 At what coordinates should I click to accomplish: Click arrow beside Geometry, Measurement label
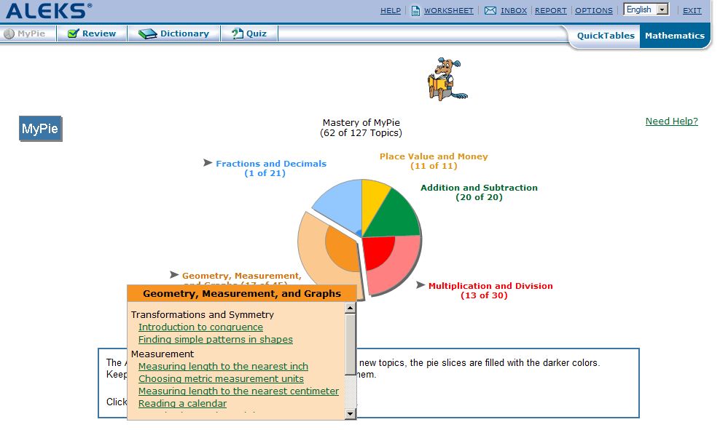(x=174, y=274)
